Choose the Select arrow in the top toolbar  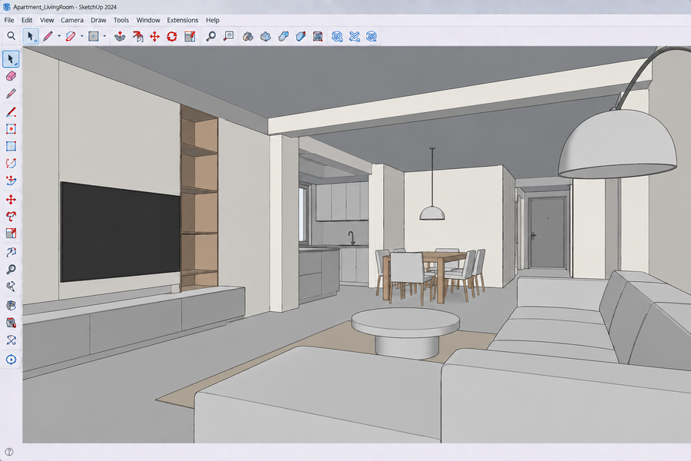click(x=31, y=36)
